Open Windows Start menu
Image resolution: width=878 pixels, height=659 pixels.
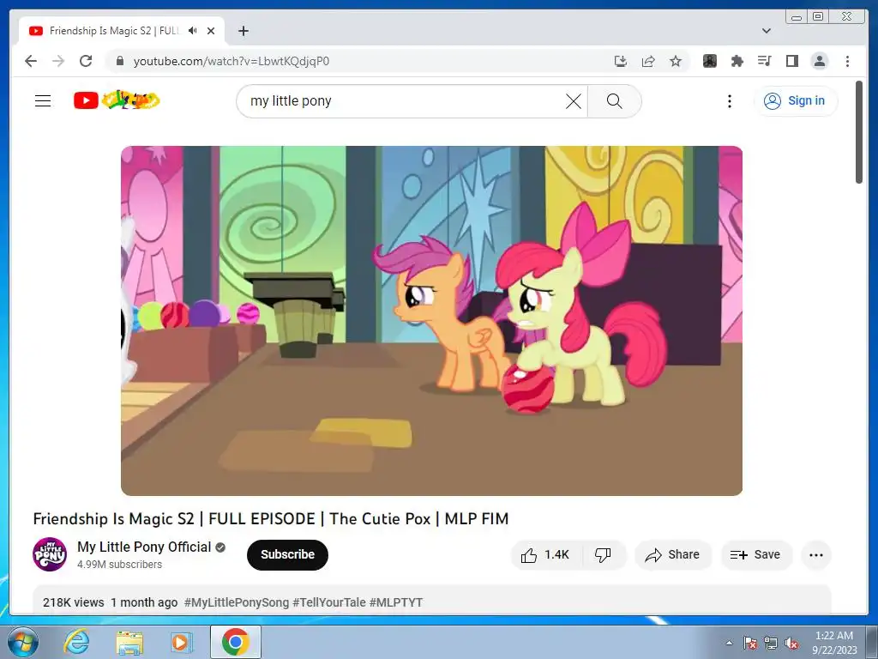click(x=22, y=642)
